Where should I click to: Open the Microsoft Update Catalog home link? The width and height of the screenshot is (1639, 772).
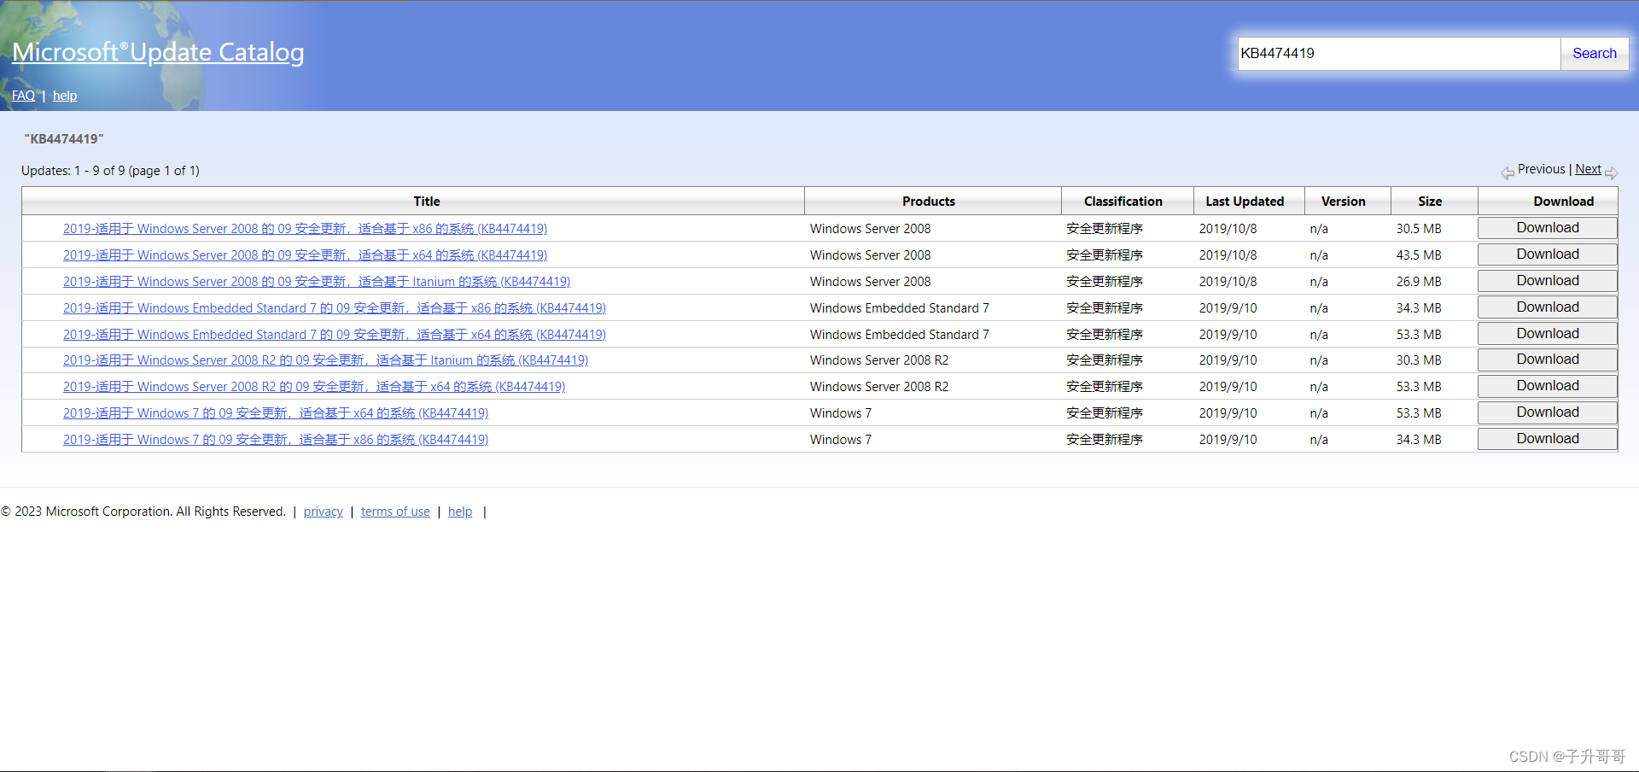click(158, 52)
